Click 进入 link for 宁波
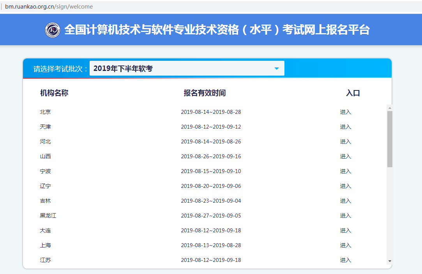This screenshot has width=422, height=274. coord(345,171)
